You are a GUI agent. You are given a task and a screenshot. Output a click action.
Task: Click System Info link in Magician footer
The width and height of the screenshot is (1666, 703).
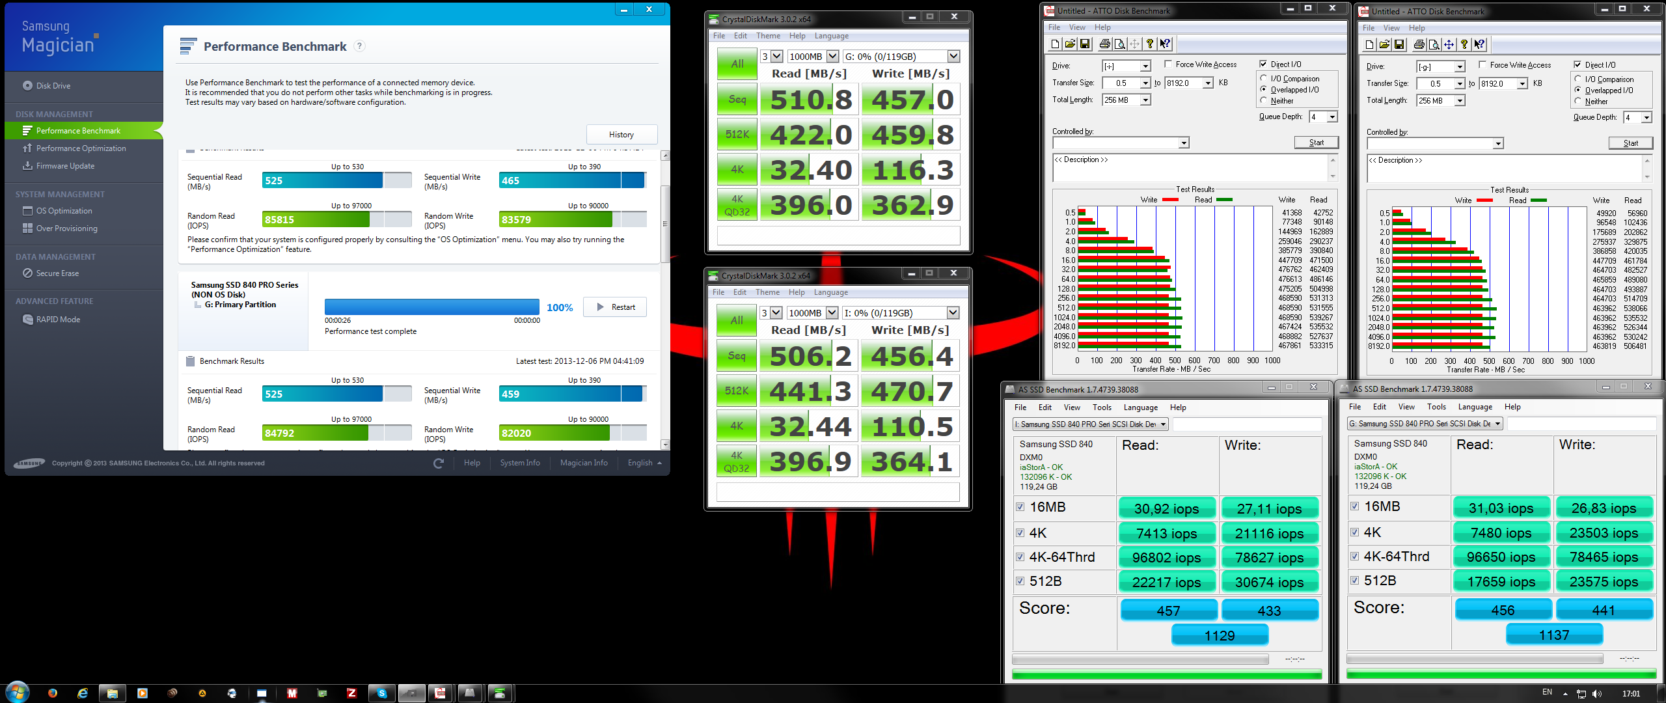[x=520, y=463]
